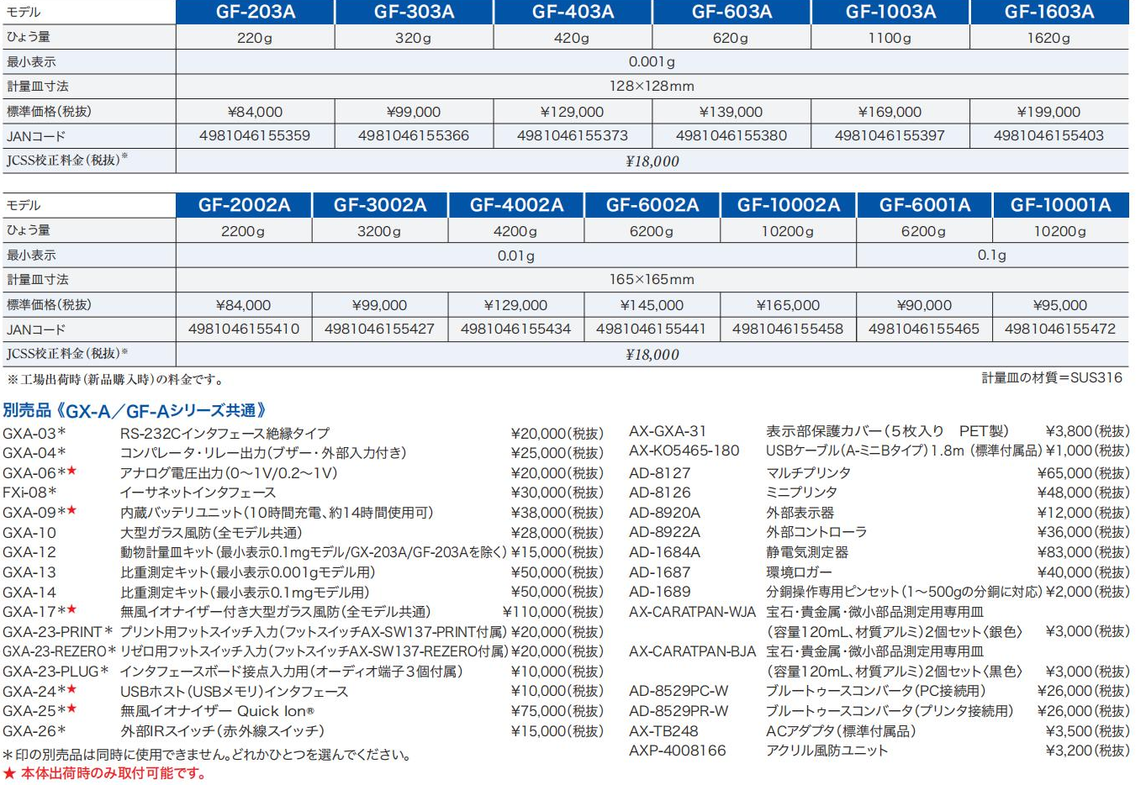This screenshot has height=785, width=1146.
Task: Select the GF-6002A model header
Action: coord(652,205)
